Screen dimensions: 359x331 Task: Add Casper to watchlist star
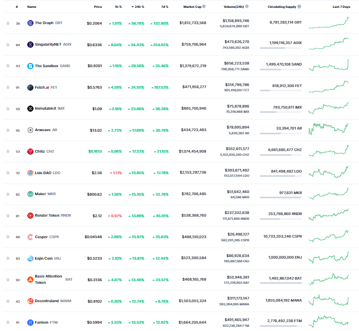[x=8, y=237]
